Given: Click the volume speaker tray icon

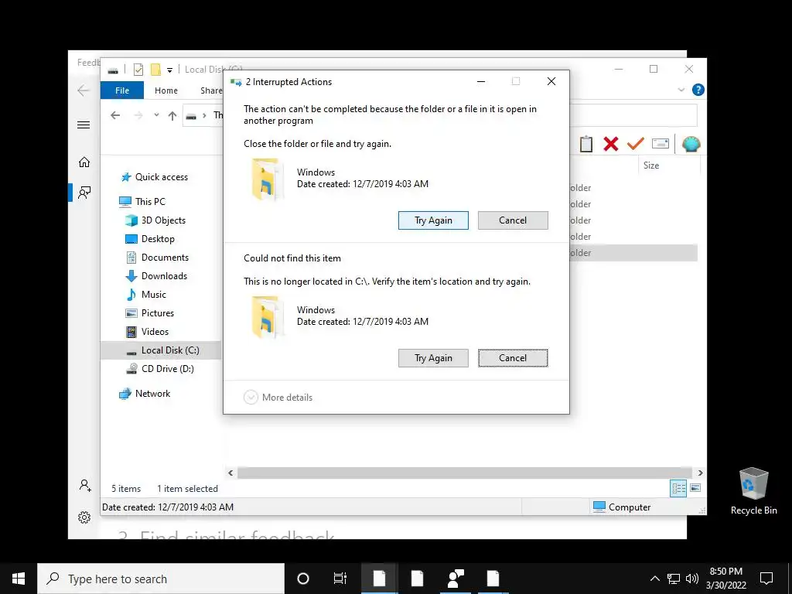Looking at the screenshot, I should [692, 579].
